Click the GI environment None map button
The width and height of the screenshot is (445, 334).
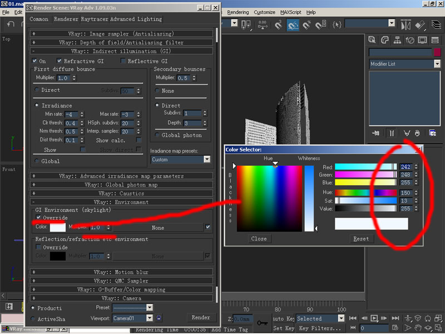pyautogui.click(x=158, y=228)
